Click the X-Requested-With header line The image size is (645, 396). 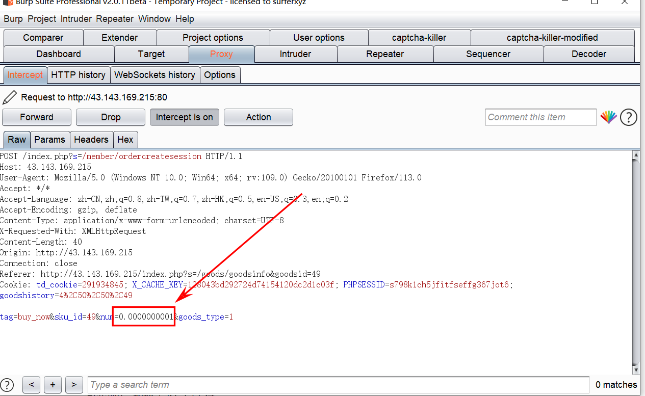[x=73, y=231]
